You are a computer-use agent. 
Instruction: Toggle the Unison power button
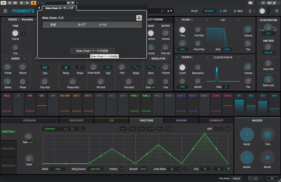(3, 58)
